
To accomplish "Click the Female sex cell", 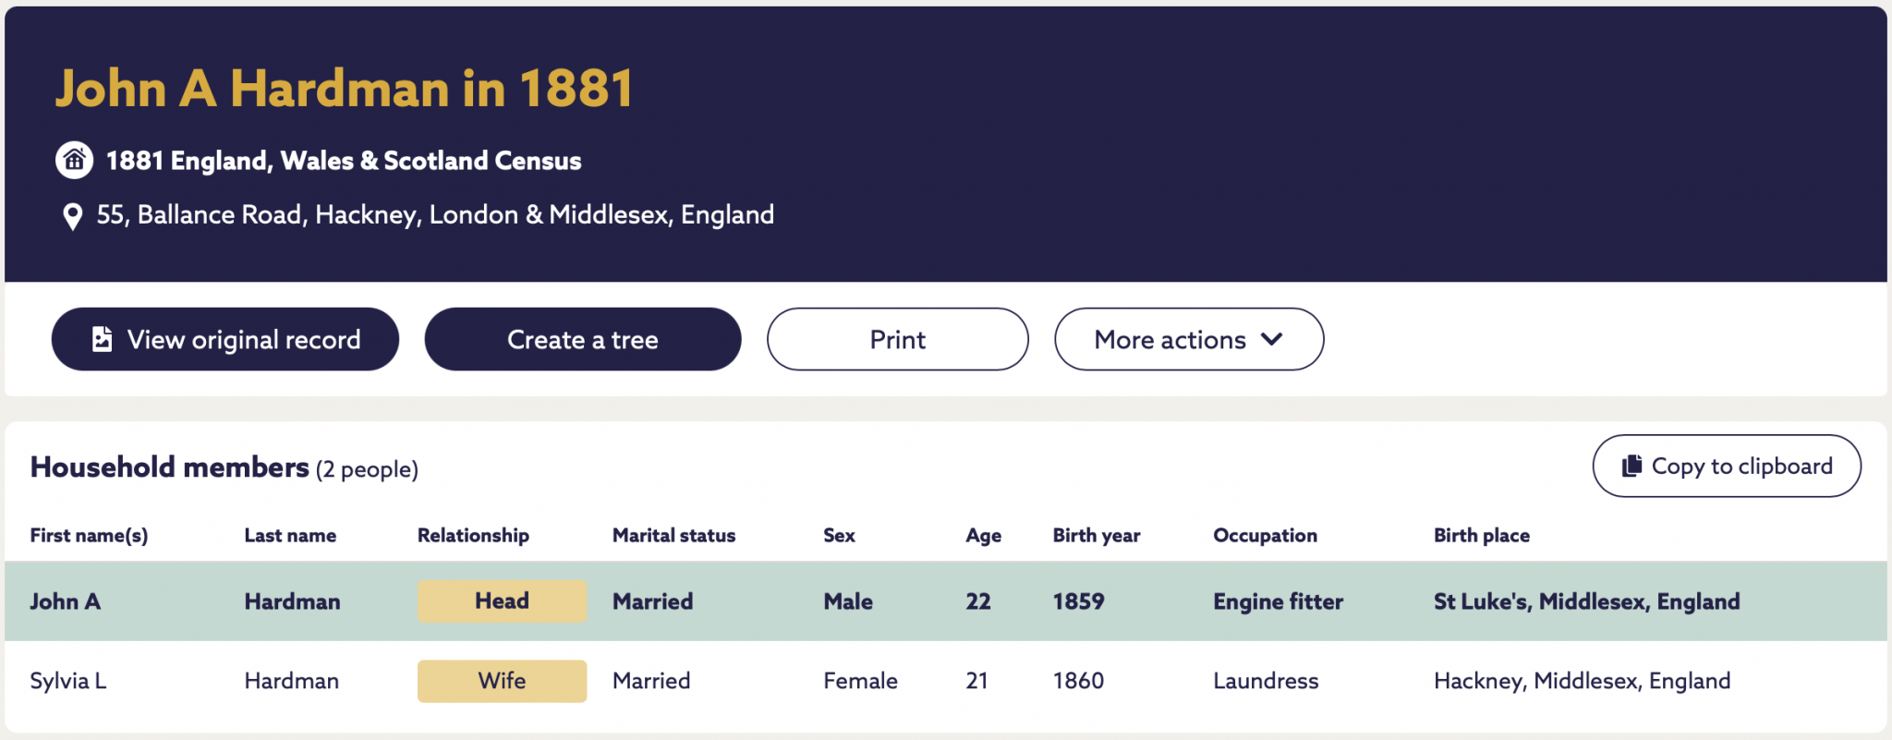I will click(x=860, y=681).
